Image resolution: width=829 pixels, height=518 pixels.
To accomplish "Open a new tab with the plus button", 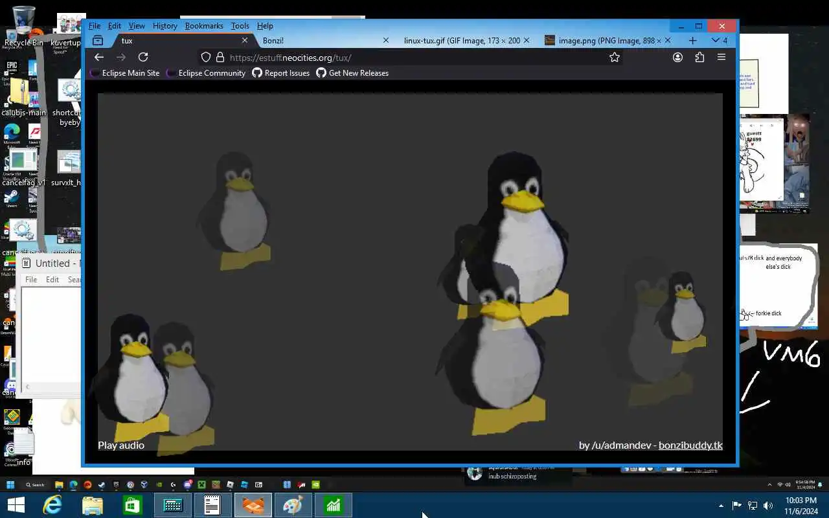I will point(692,40).
